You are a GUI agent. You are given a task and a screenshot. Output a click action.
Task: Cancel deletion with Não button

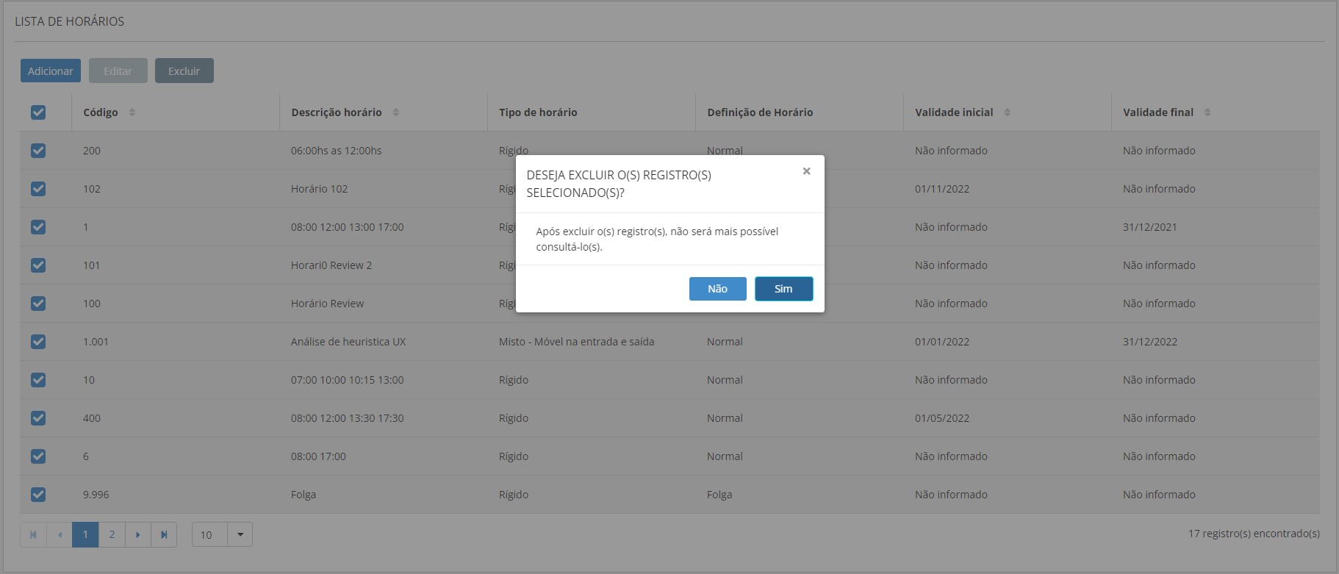click(x=717, y=289)
